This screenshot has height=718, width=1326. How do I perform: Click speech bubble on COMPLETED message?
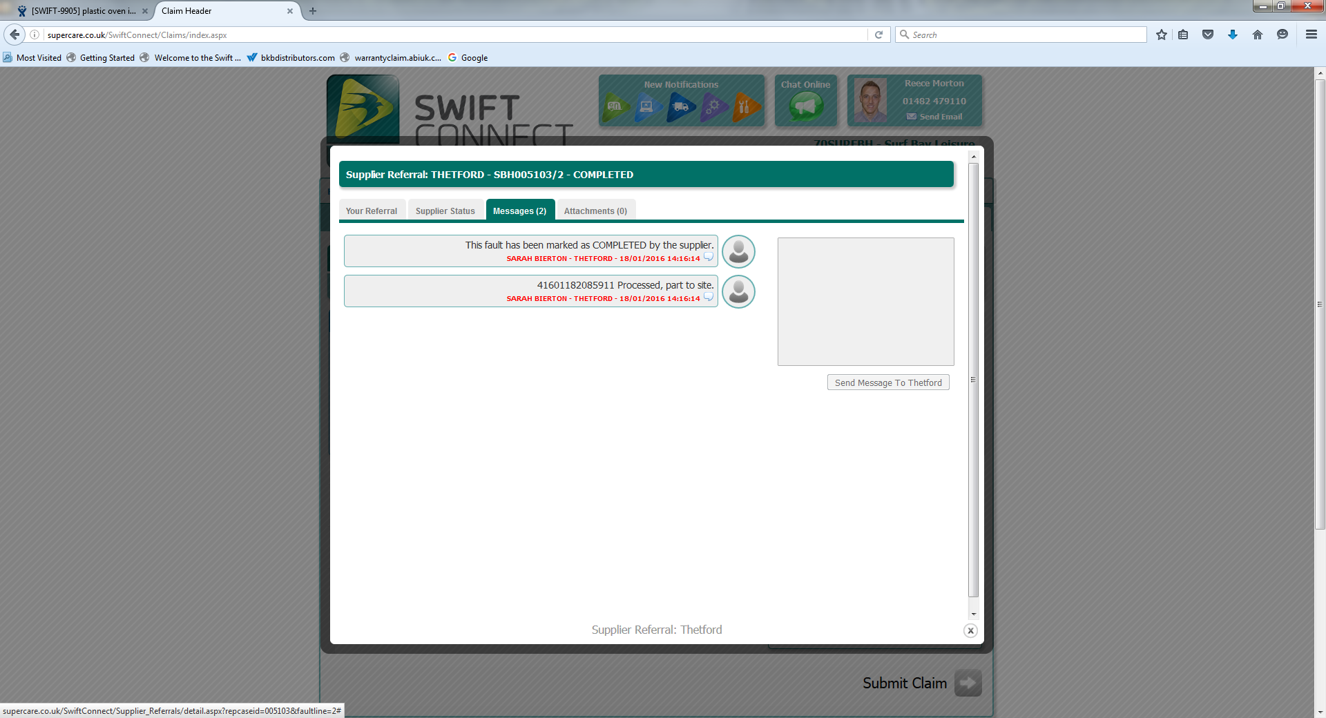pos(709,258)
